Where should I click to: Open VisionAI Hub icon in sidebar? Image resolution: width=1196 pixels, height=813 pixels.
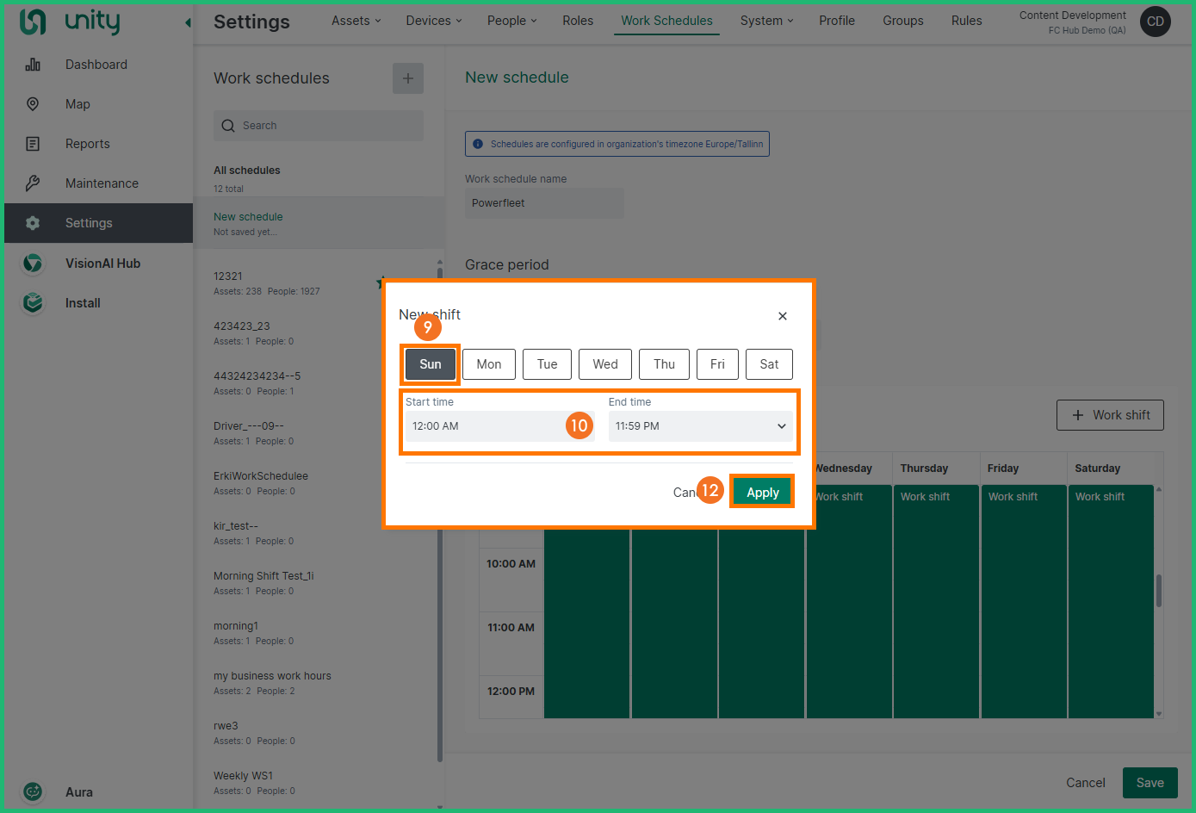[33, 264]
